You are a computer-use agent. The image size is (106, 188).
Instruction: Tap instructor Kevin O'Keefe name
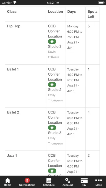pyautogui.click(x=54, y=55)
